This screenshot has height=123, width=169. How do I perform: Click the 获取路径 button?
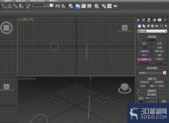click(x=144, y=82)
